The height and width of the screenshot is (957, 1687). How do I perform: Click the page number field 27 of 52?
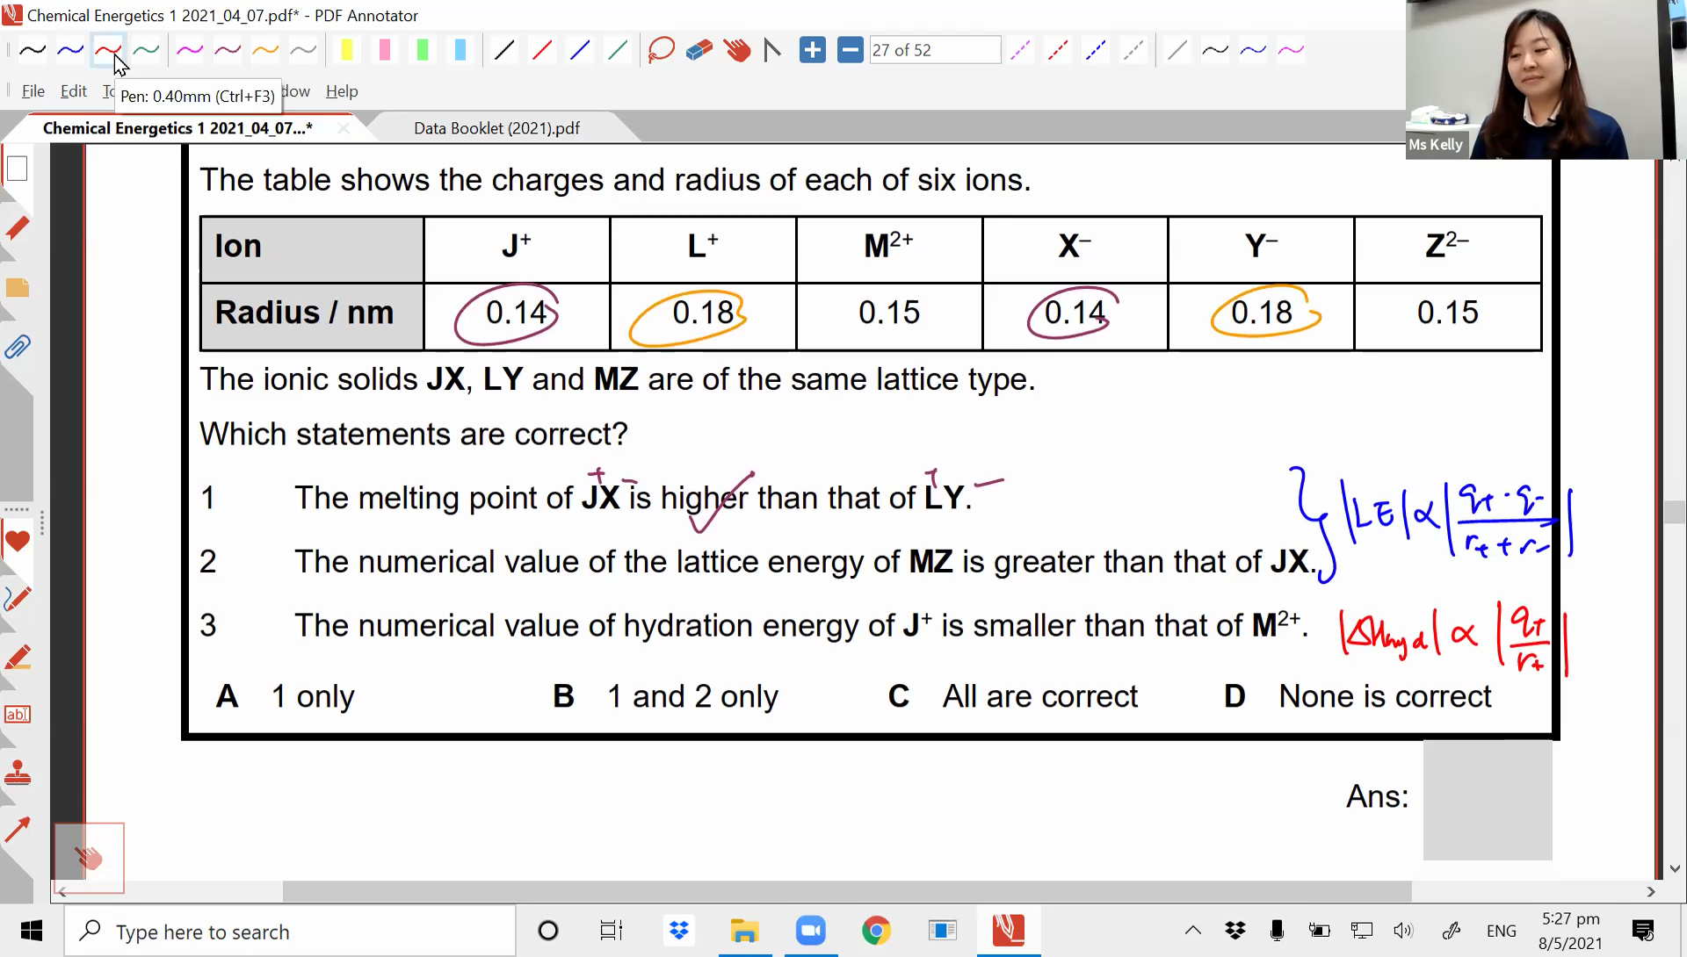(934, 50)
